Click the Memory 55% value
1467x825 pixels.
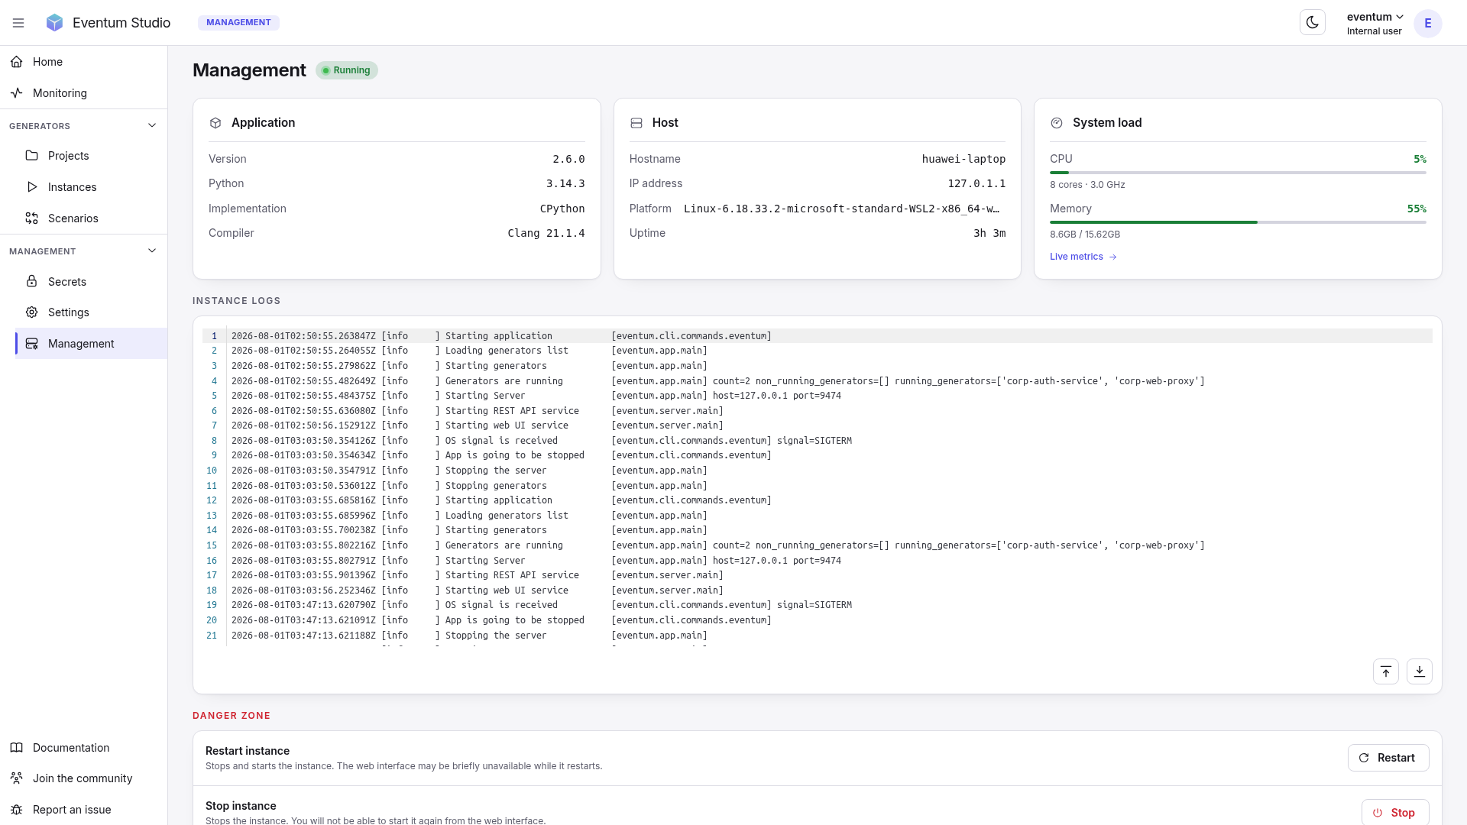tap(1417, 209)
